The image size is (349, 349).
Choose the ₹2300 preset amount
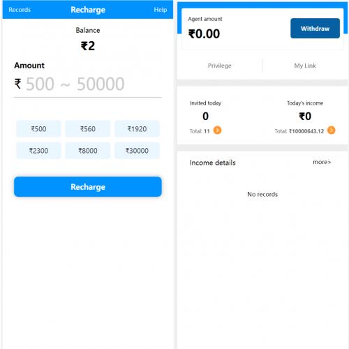38,151
